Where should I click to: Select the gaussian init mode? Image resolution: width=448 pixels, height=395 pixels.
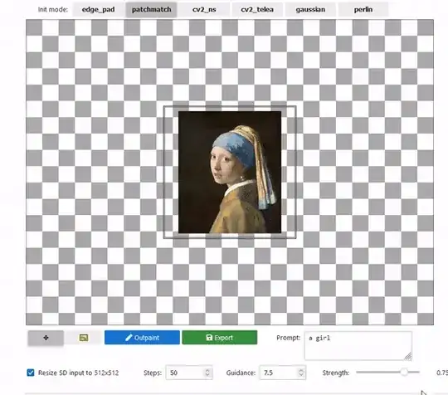tap(310, 9)
